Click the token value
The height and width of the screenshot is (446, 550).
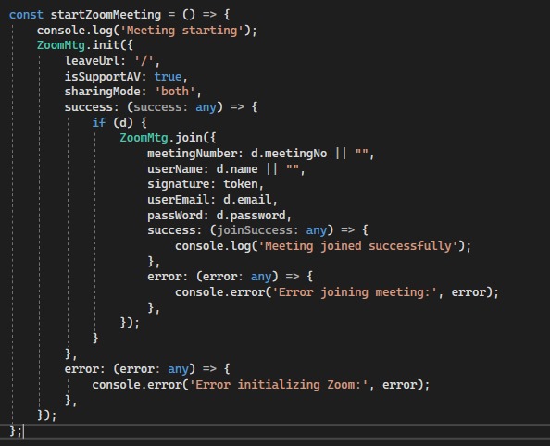[x=241, y=184]
